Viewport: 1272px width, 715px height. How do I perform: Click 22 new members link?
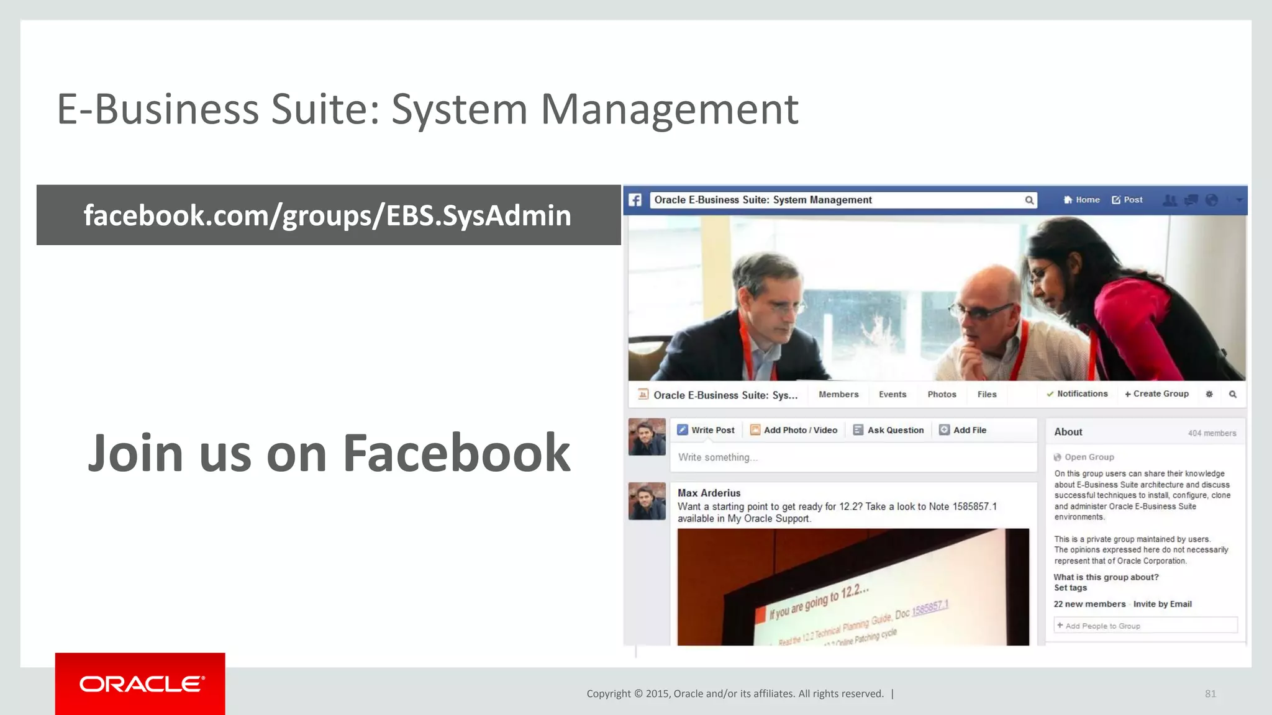pos(1089,604)
